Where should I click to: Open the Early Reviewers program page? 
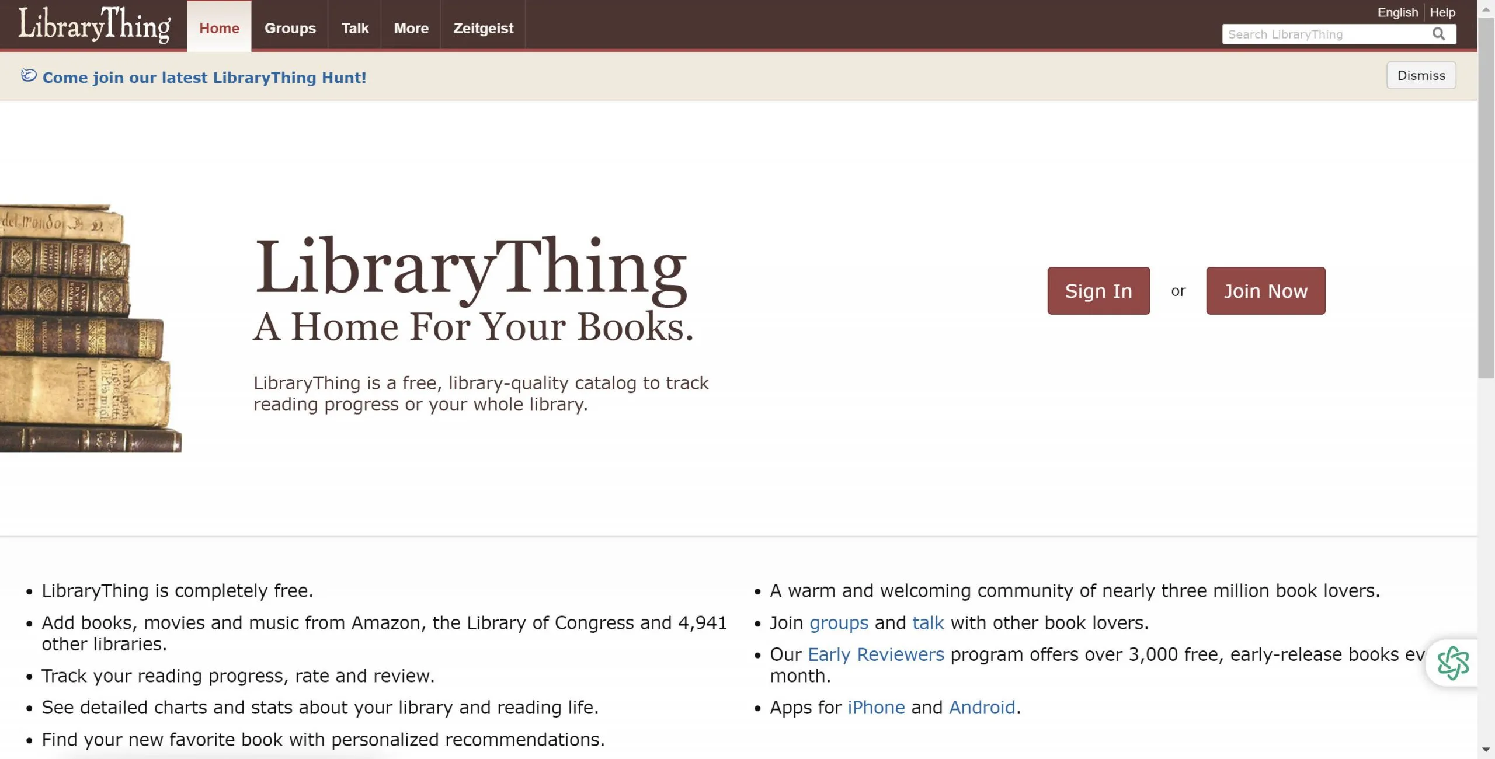[x=875, y=654]
